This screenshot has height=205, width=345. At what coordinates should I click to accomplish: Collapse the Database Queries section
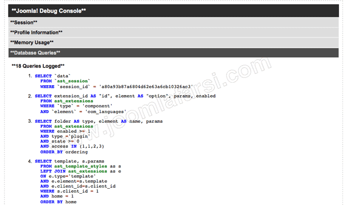tap(173, 53)
